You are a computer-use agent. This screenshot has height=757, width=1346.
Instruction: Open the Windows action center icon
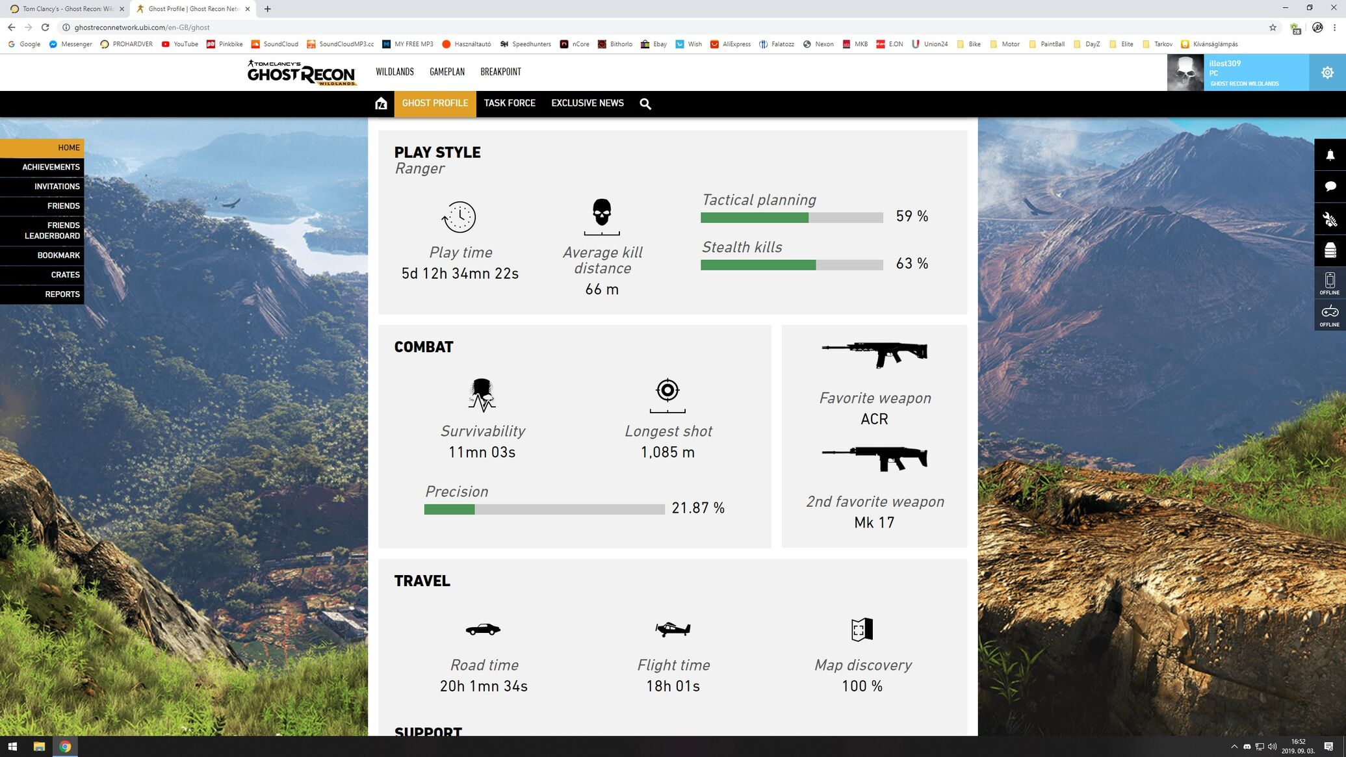point(1328,747)
